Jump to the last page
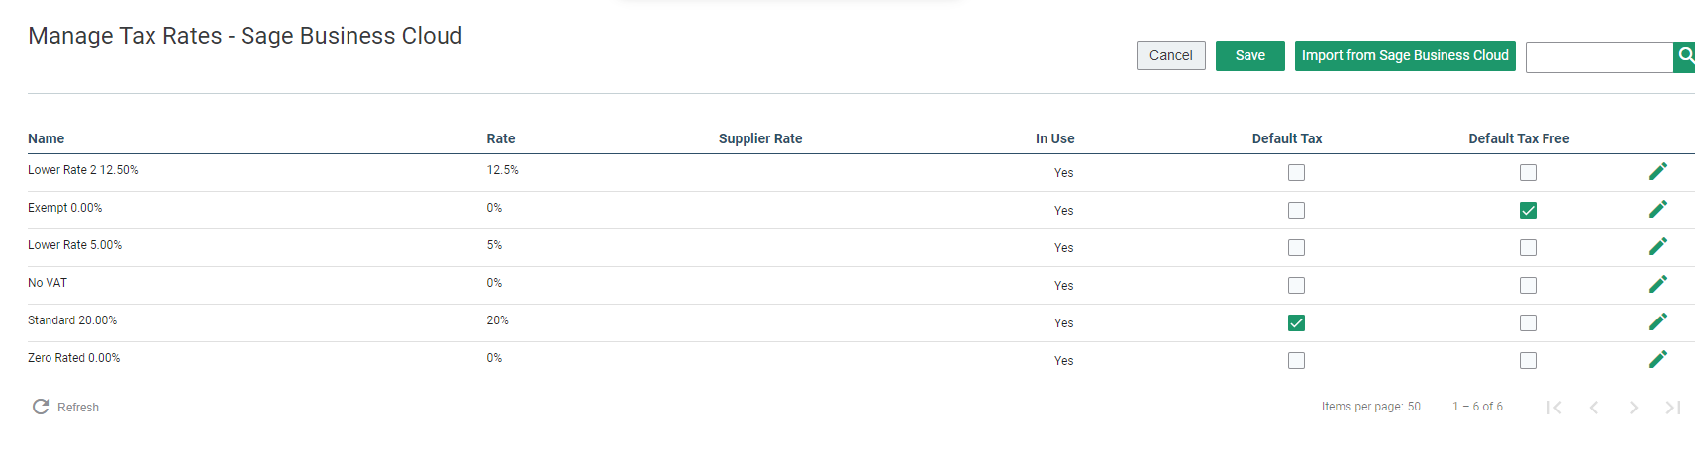Viewport: 1695px width, 456px height. point(1673,408)
